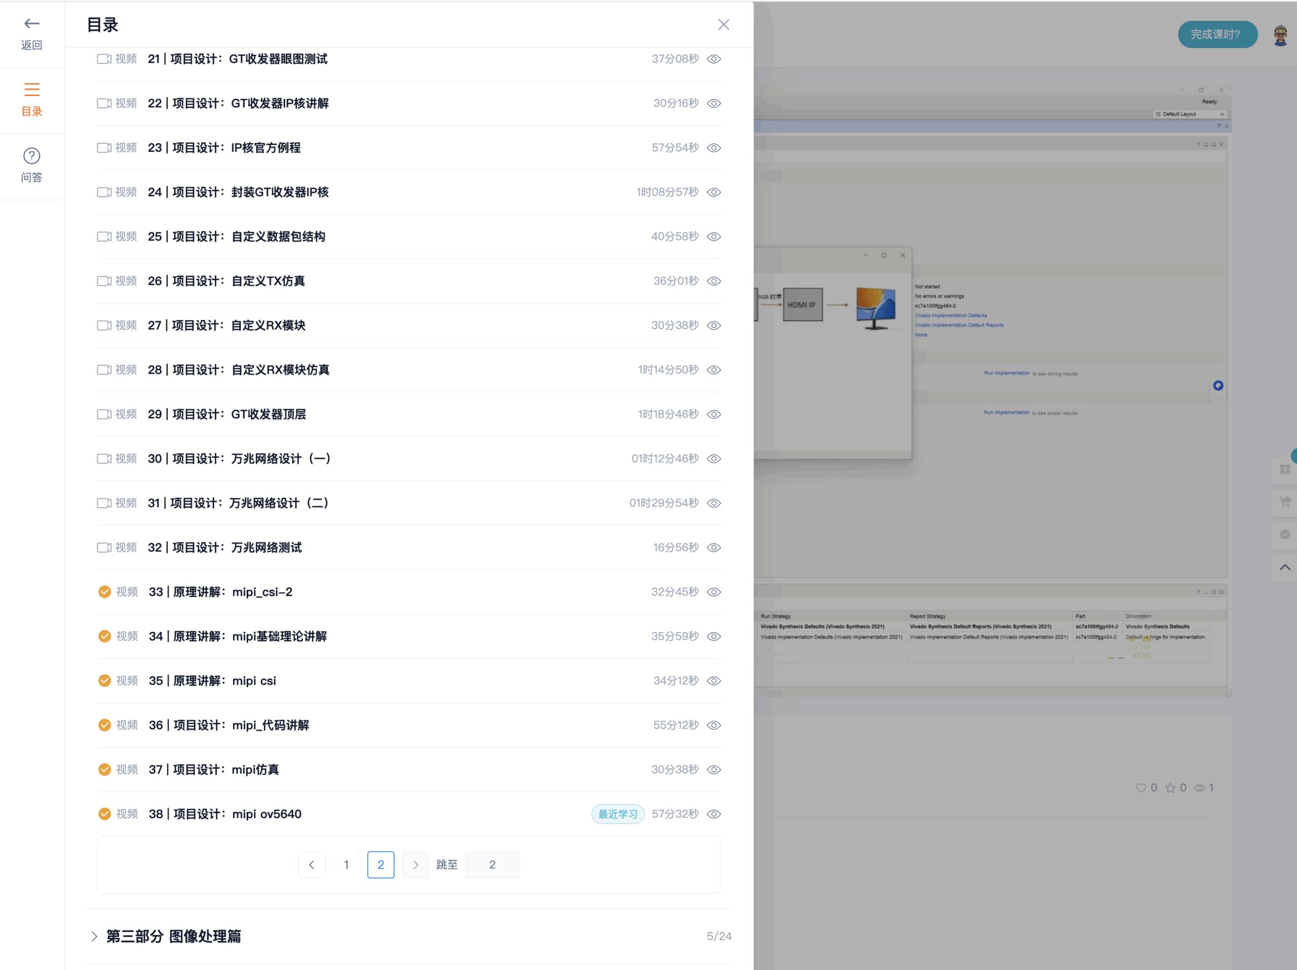The height and width of the screenshot is (970, 1297).
Task: Open the Default Layout dropdown in Vivado
Action: [x=1190, y=114]
